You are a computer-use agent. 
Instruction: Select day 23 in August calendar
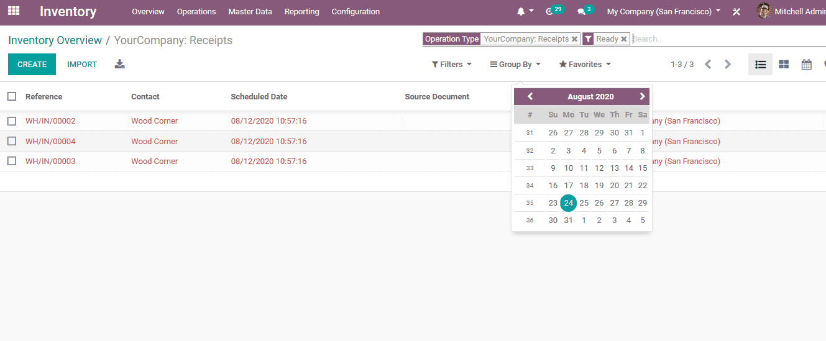553,202
